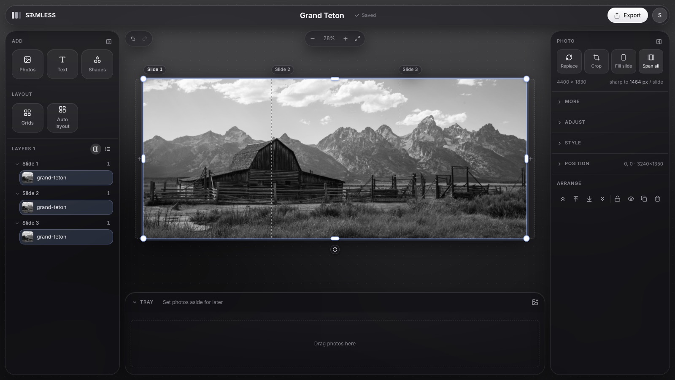
Task: Fit canvas to screen
Action: [x=357, y=38]
